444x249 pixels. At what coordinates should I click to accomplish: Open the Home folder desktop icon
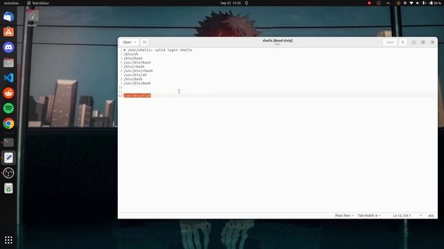click(32, 19)
